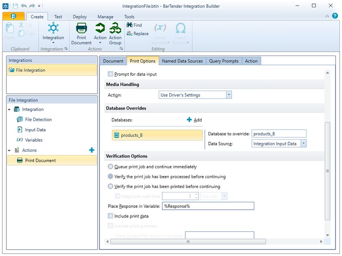Image resolution: width=342 pixels, height=256 pixels.
Task: Select the Input Data tree icon
Action: coord(20,130)
